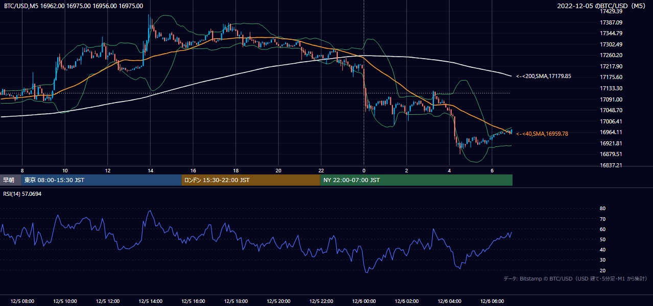Image resolution: width=653 pixels, height=306 pixels.
Task: Click price axis label 17260.20
Action: pyautogui.click(x=611, y=55)
